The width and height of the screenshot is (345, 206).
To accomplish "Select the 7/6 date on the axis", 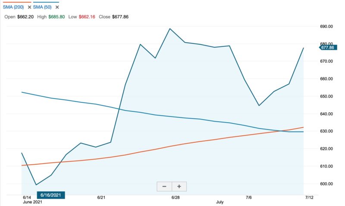I will [249, 197].
